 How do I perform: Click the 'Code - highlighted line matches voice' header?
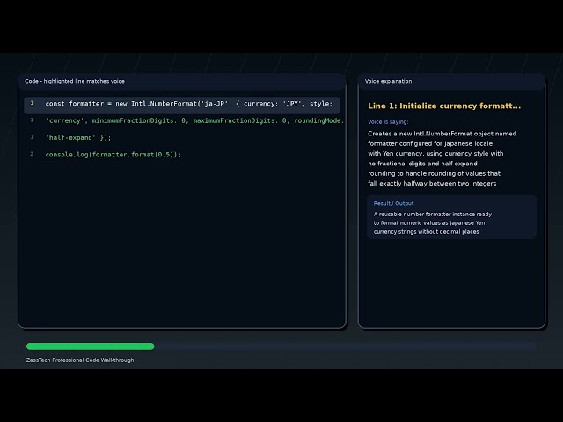75,81
